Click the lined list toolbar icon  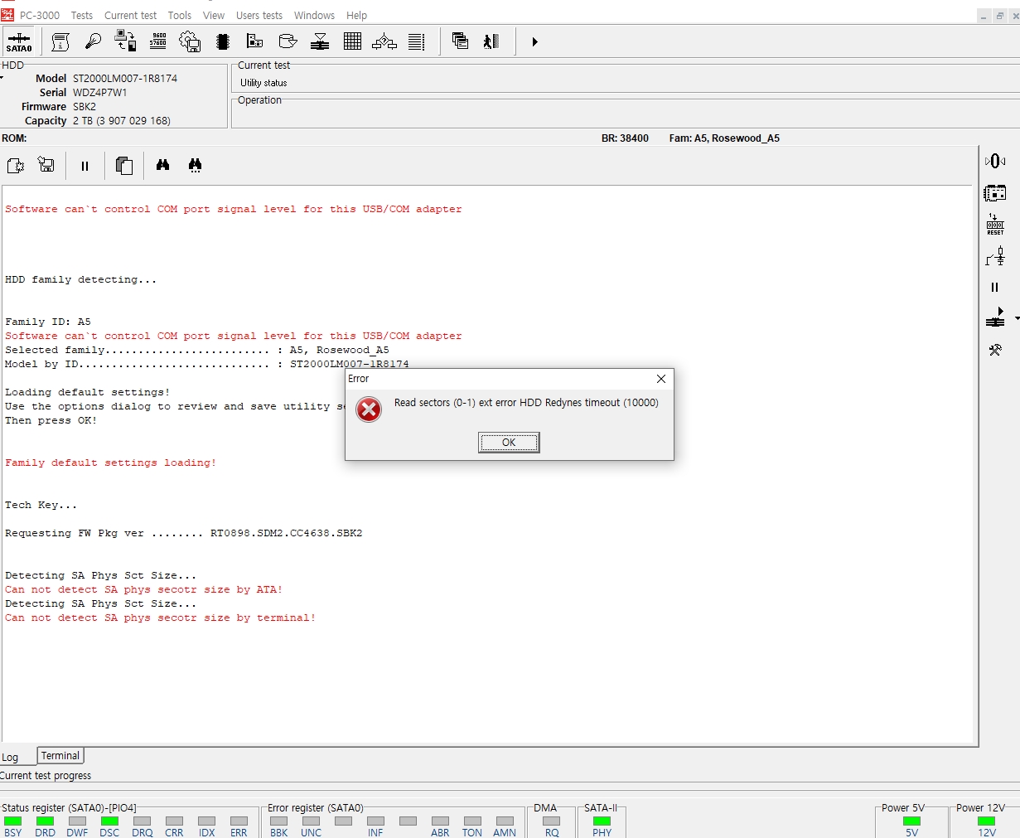[x=417, y=41]
